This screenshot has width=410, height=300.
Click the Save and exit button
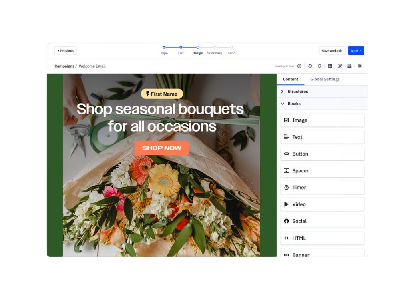[x=332, y=51]
